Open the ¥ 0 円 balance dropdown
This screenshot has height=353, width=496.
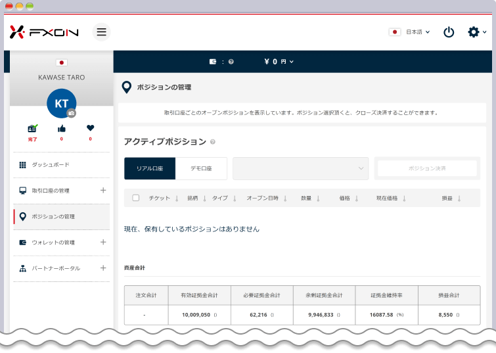(279, 62)
